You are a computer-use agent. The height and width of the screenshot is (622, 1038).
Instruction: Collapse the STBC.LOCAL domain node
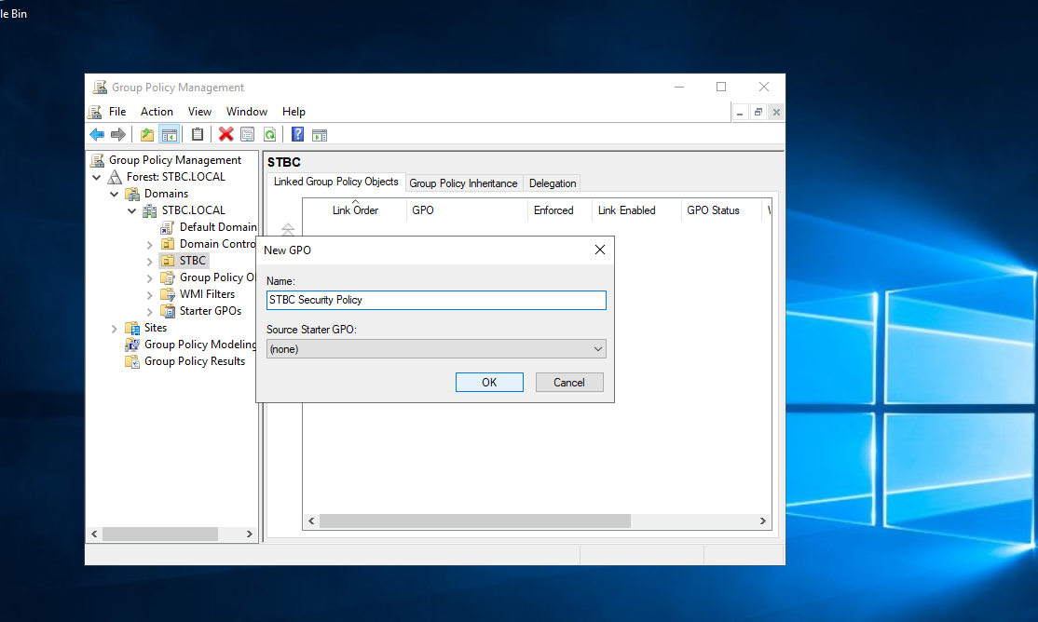click(x=131, y=211)
